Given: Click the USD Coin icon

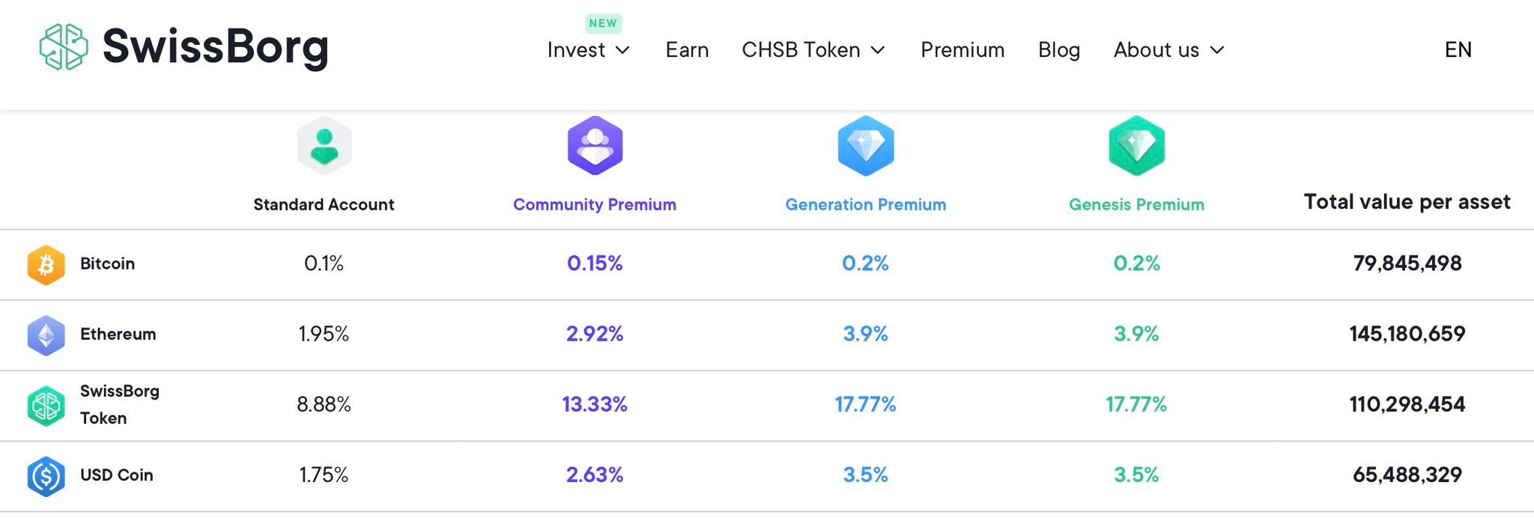Looking at the screenshot, I should [x=46, y=476].
